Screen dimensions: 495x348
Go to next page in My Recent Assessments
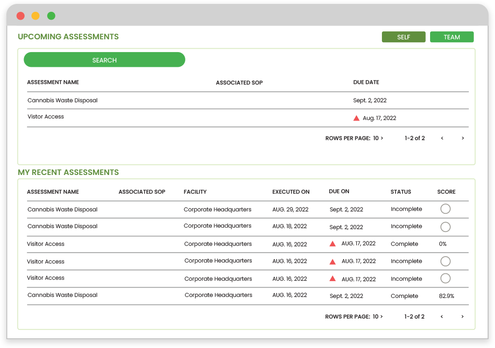click(463, 317)
